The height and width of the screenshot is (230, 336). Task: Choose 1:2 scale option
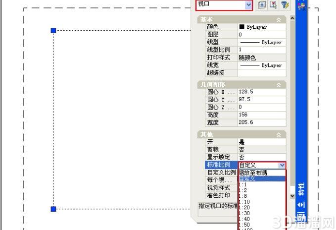tap(262, 190)
